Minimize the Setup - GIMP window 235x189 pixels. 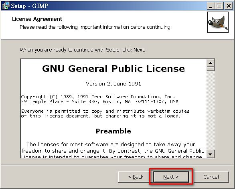[x=211, y=6]
